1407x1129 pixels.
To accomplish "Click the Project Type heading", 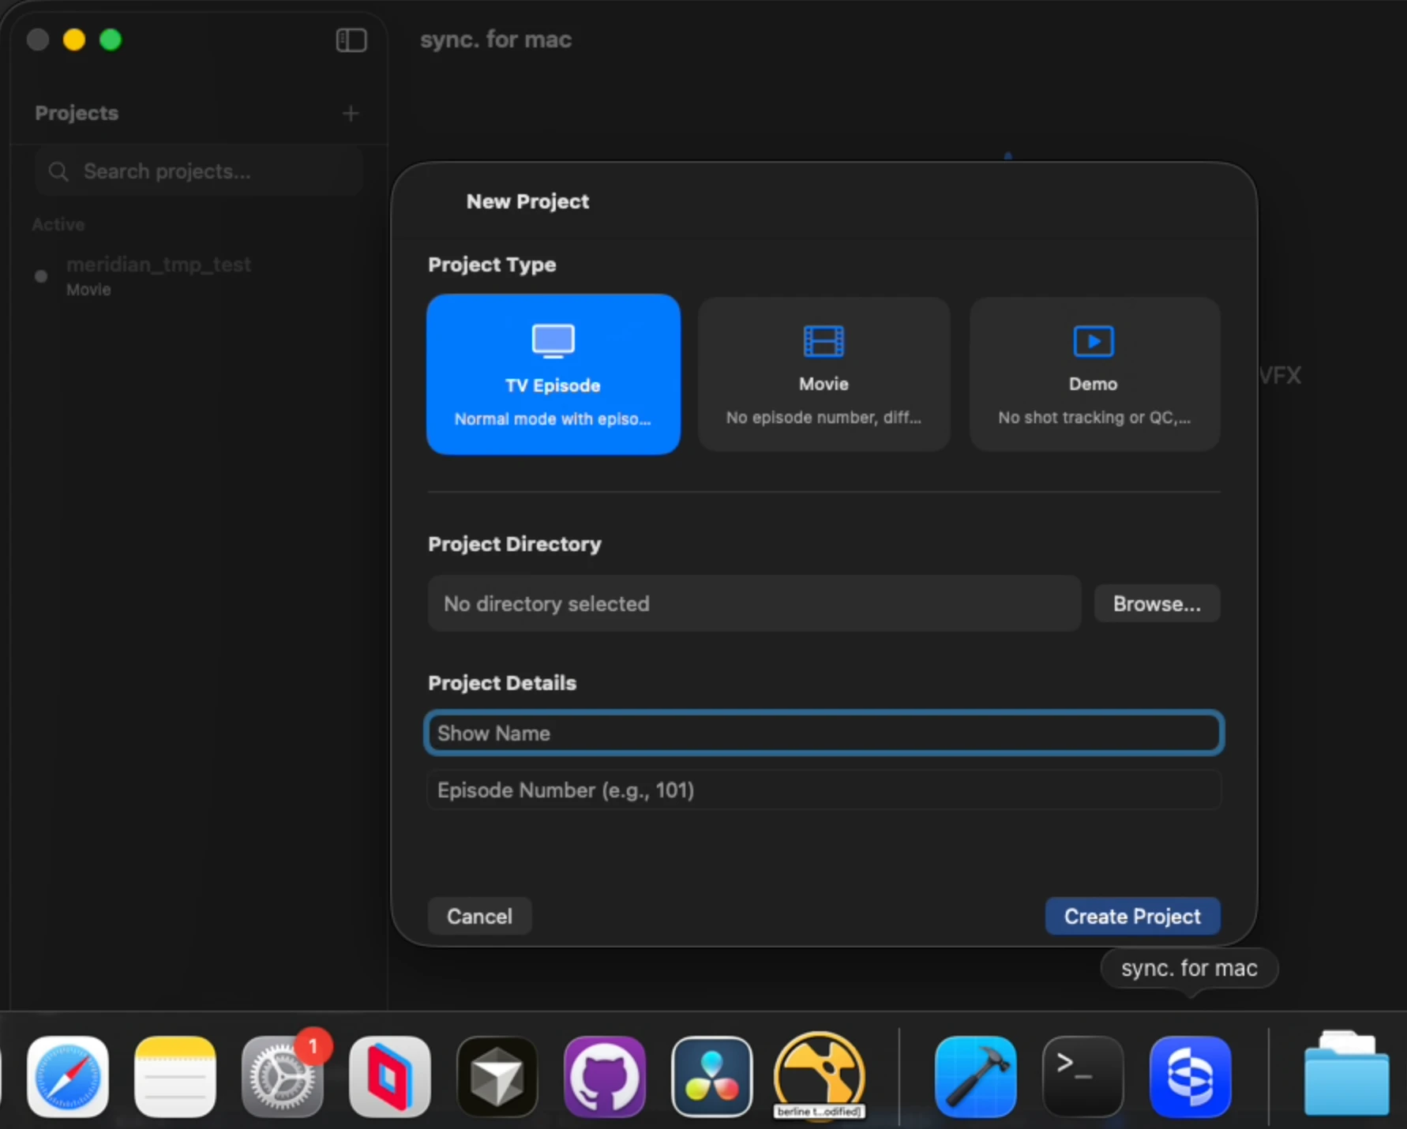I will (x=492, y=265).
